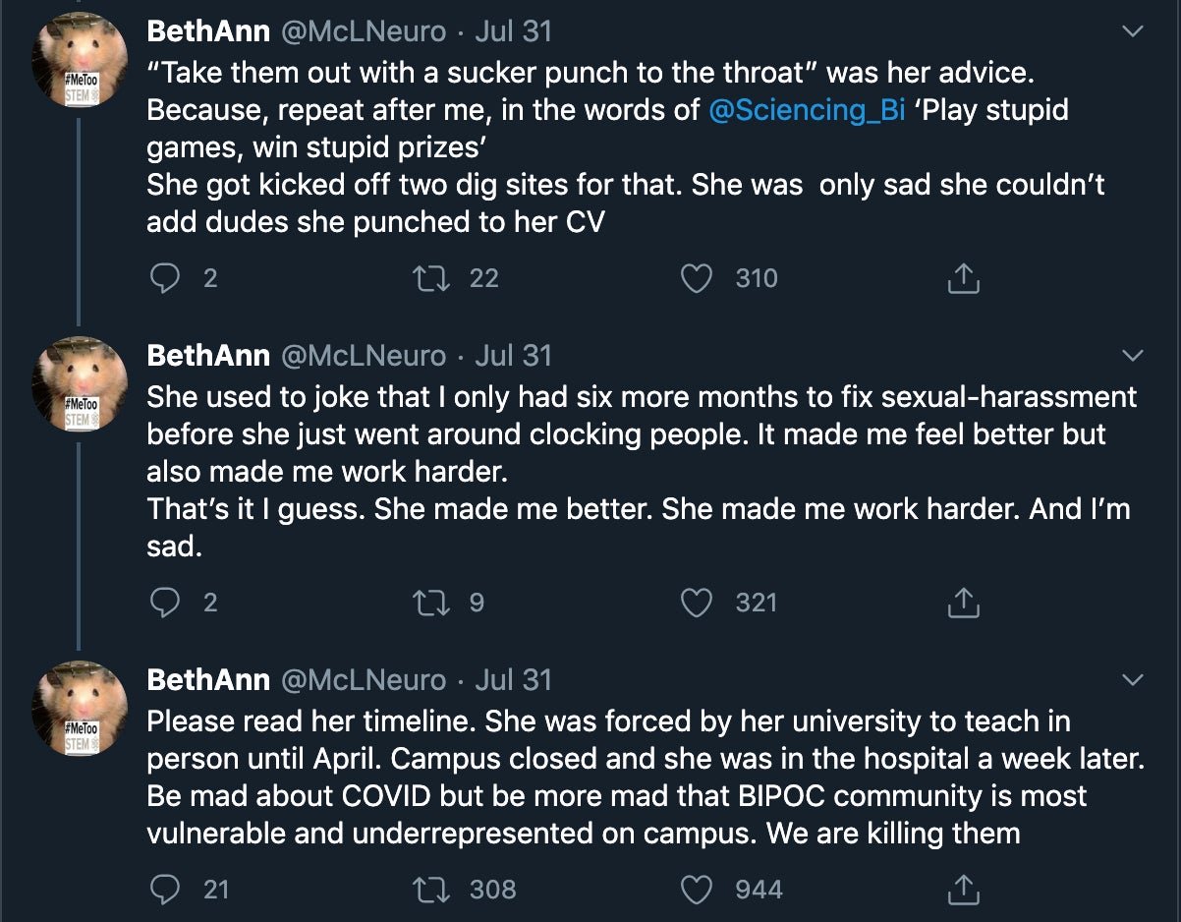Open the third tweet's options chevron
1181x922 pixels.
(x=1133, y=679)
